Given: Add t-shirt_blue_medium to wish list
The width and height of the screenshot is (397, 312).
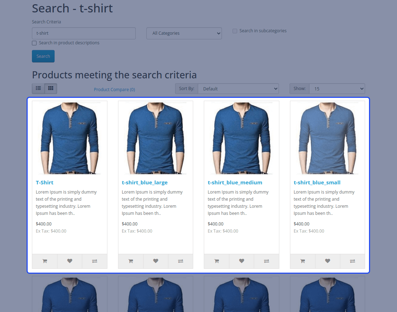Looking at the screenshot, I should [x=241, y=261].
